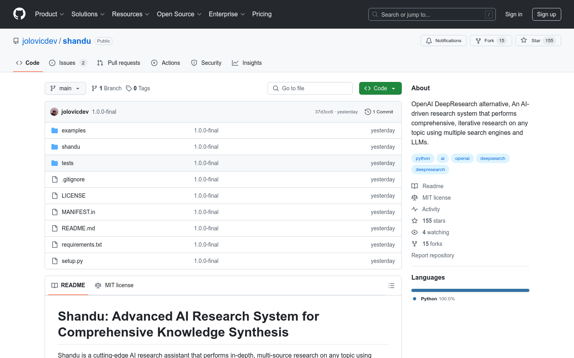Click the .gitignore file icon
The width and height of the screenshot is (574, 358).
coord(55,179)
